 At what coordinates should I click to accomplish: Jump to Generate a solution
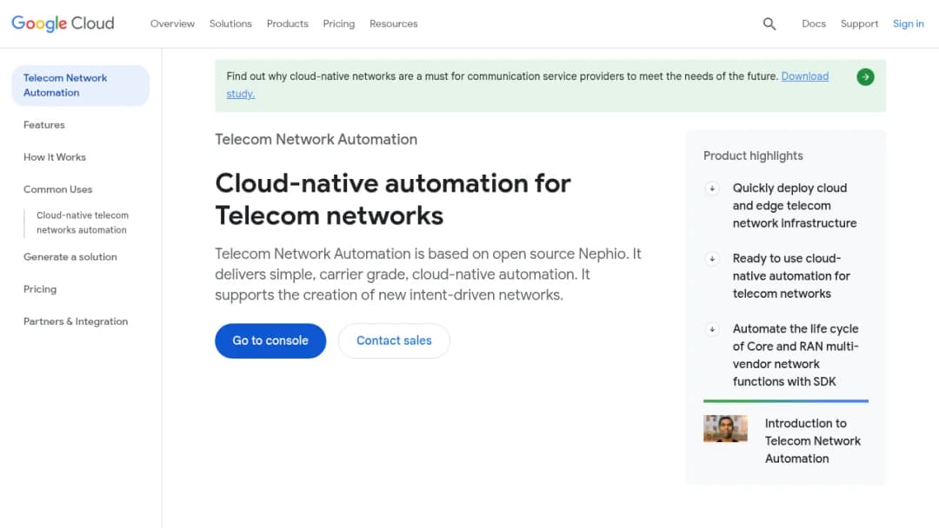[x=70, y=257]
